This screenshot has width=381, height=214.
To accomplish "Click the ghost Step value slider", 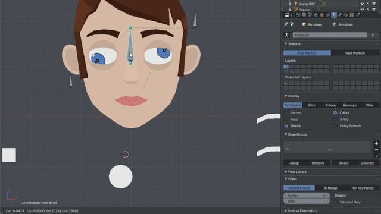I will (x=307, y=201).
